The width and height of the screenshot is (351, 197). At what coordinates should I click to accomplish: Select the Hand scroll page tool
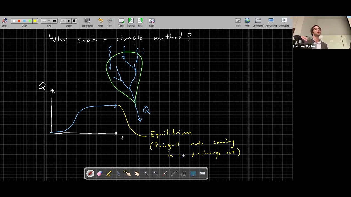coord(137,173)
